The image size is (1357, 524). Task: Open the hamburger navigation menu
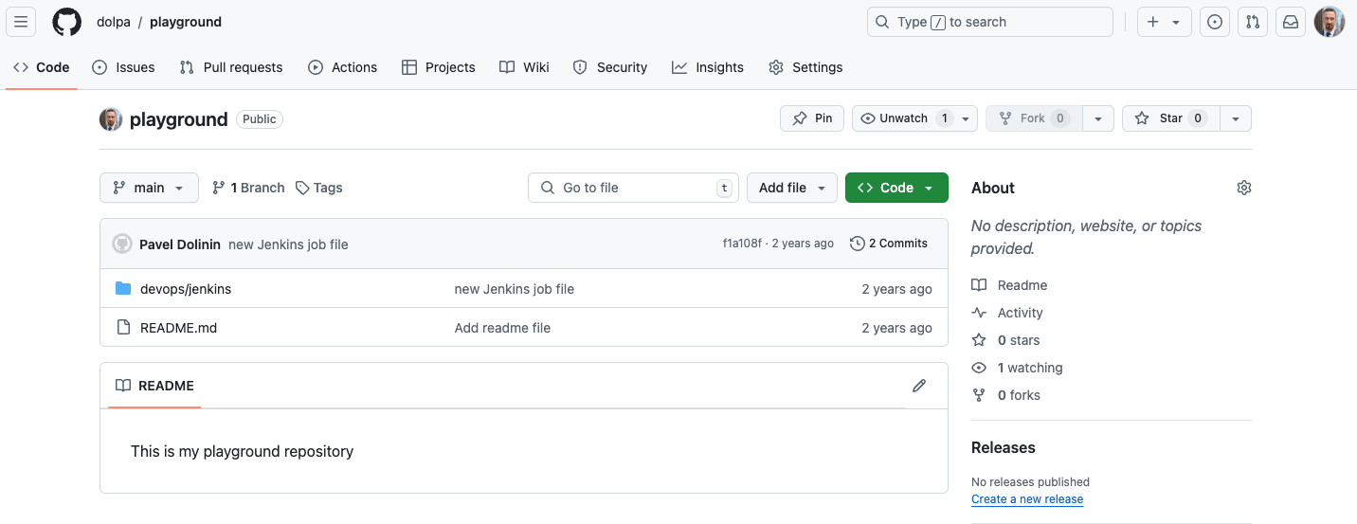click(21, 22)
